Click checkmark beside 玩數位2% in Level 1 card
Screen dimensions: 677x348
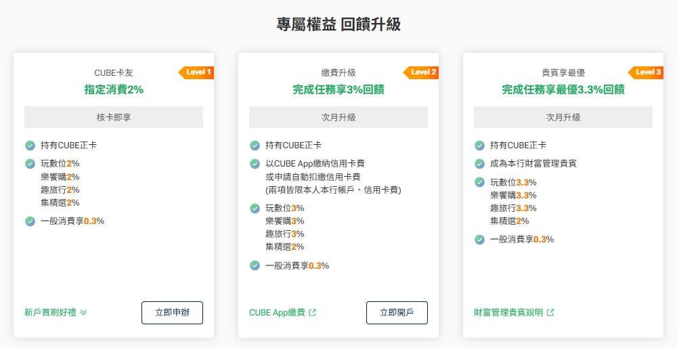[x=30, y=163]
